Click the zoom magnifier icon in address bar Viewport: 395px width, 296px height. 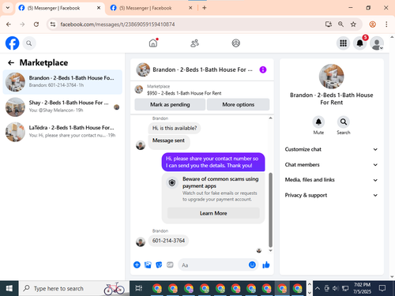[340, 24]
